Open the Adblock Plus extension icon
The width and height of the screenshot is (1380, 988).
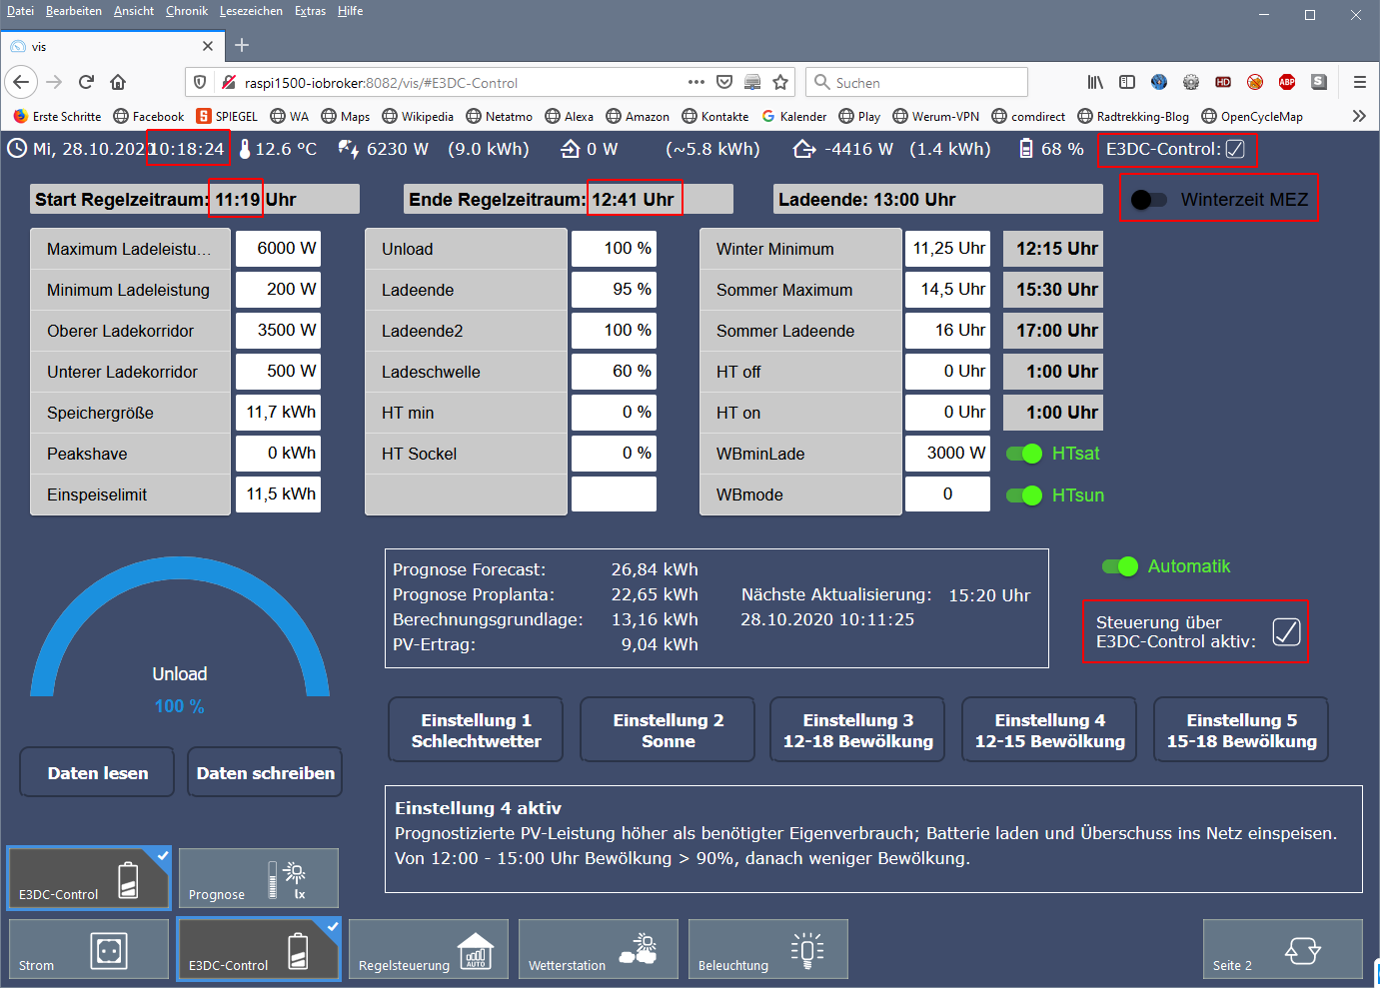(1287, 82)
